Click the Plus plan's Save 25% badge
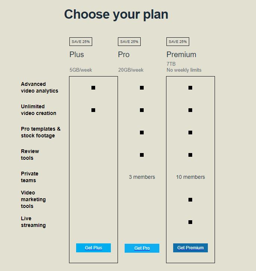The image size is (256, 271). (81, 42)
